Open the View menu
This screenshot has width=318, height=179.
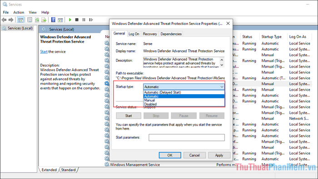tap(33, 12)
